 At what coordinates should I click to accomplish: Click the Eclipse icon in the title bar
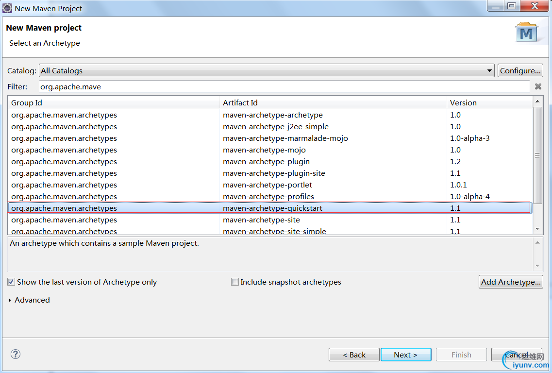(7, 8)
